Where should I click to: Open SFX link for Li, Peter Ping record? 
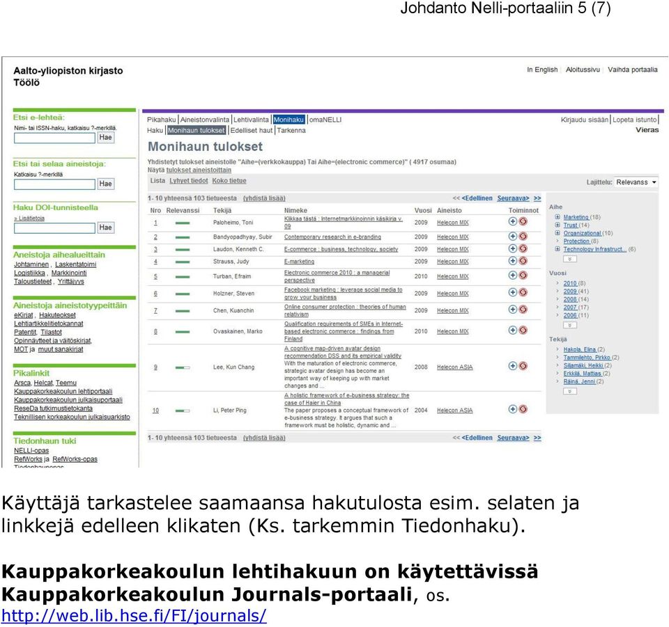[x=523, y=409]
